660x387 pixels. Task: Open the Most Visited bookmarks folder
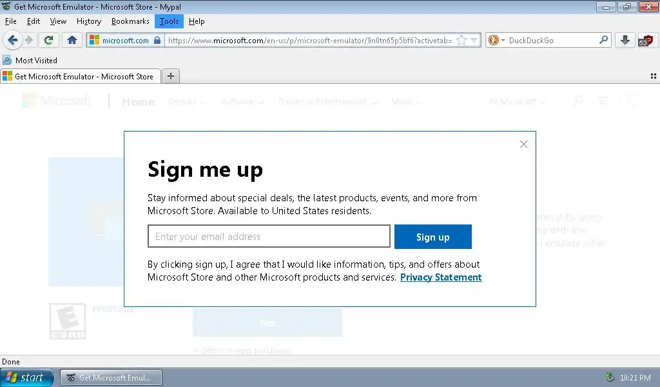coord(30,61)
